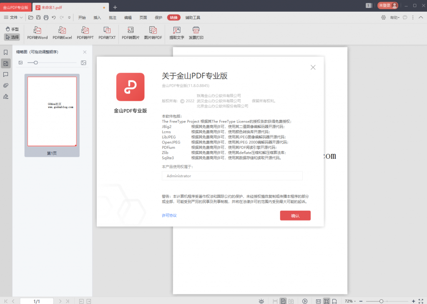Select the 第1页 page thumbnail

pyautogui.click(x=52, y=111)
